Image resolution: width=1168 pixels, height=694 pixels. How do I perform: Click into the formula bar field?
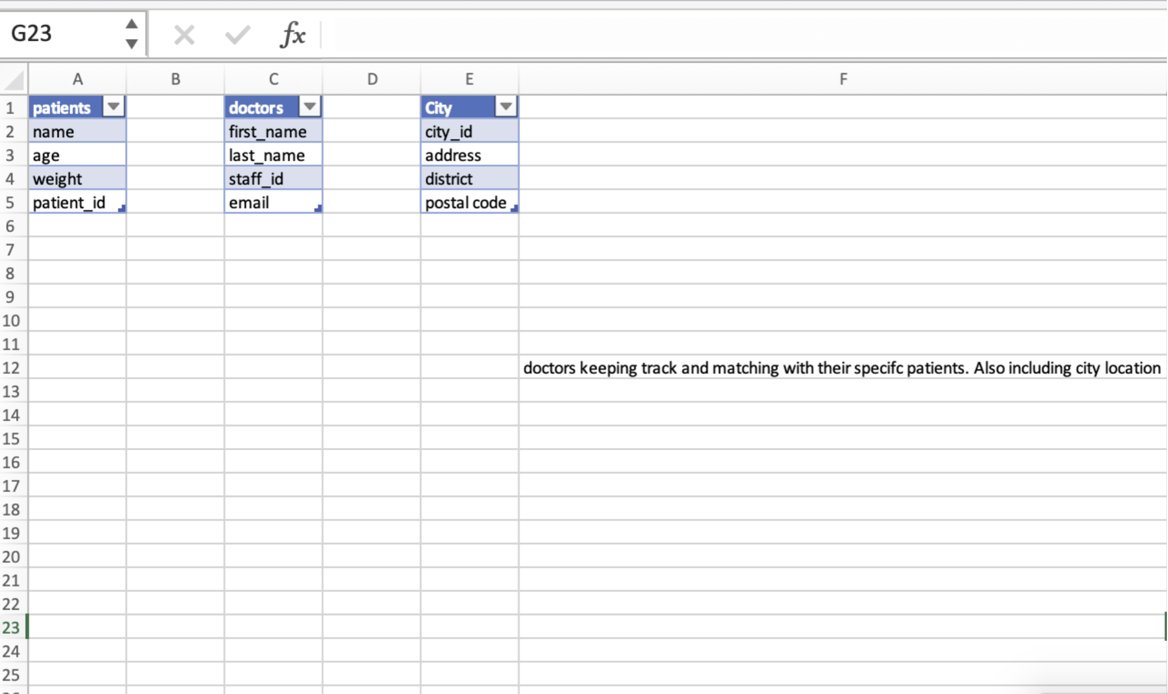click(x=725, y=35)
